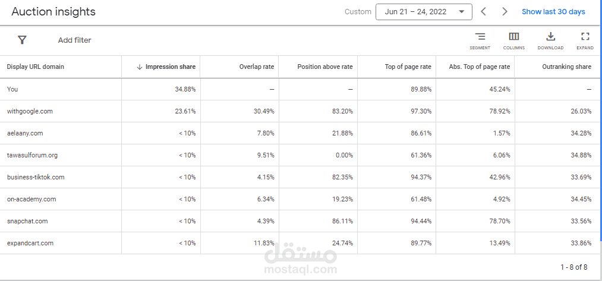Click Show last 30 days link

click(553, 12)
